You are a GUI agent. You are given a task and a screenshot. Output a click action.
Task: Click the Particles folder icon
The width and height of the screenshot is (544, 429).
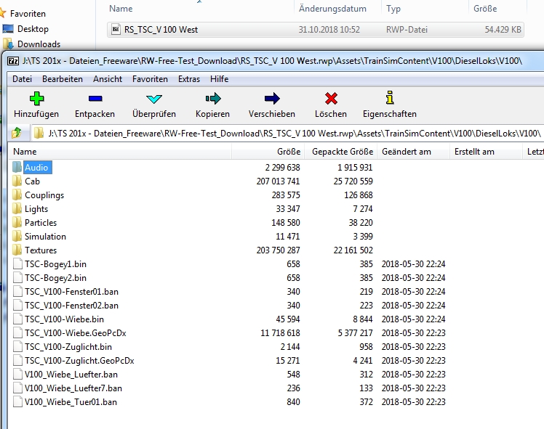[17, 223]
